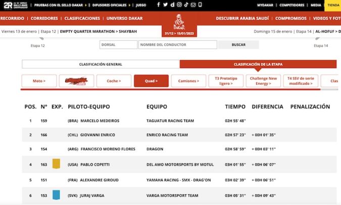Viewport: 341px width, 205px height.
Task: Open Recorrido menu
Action: click(12, 19)
